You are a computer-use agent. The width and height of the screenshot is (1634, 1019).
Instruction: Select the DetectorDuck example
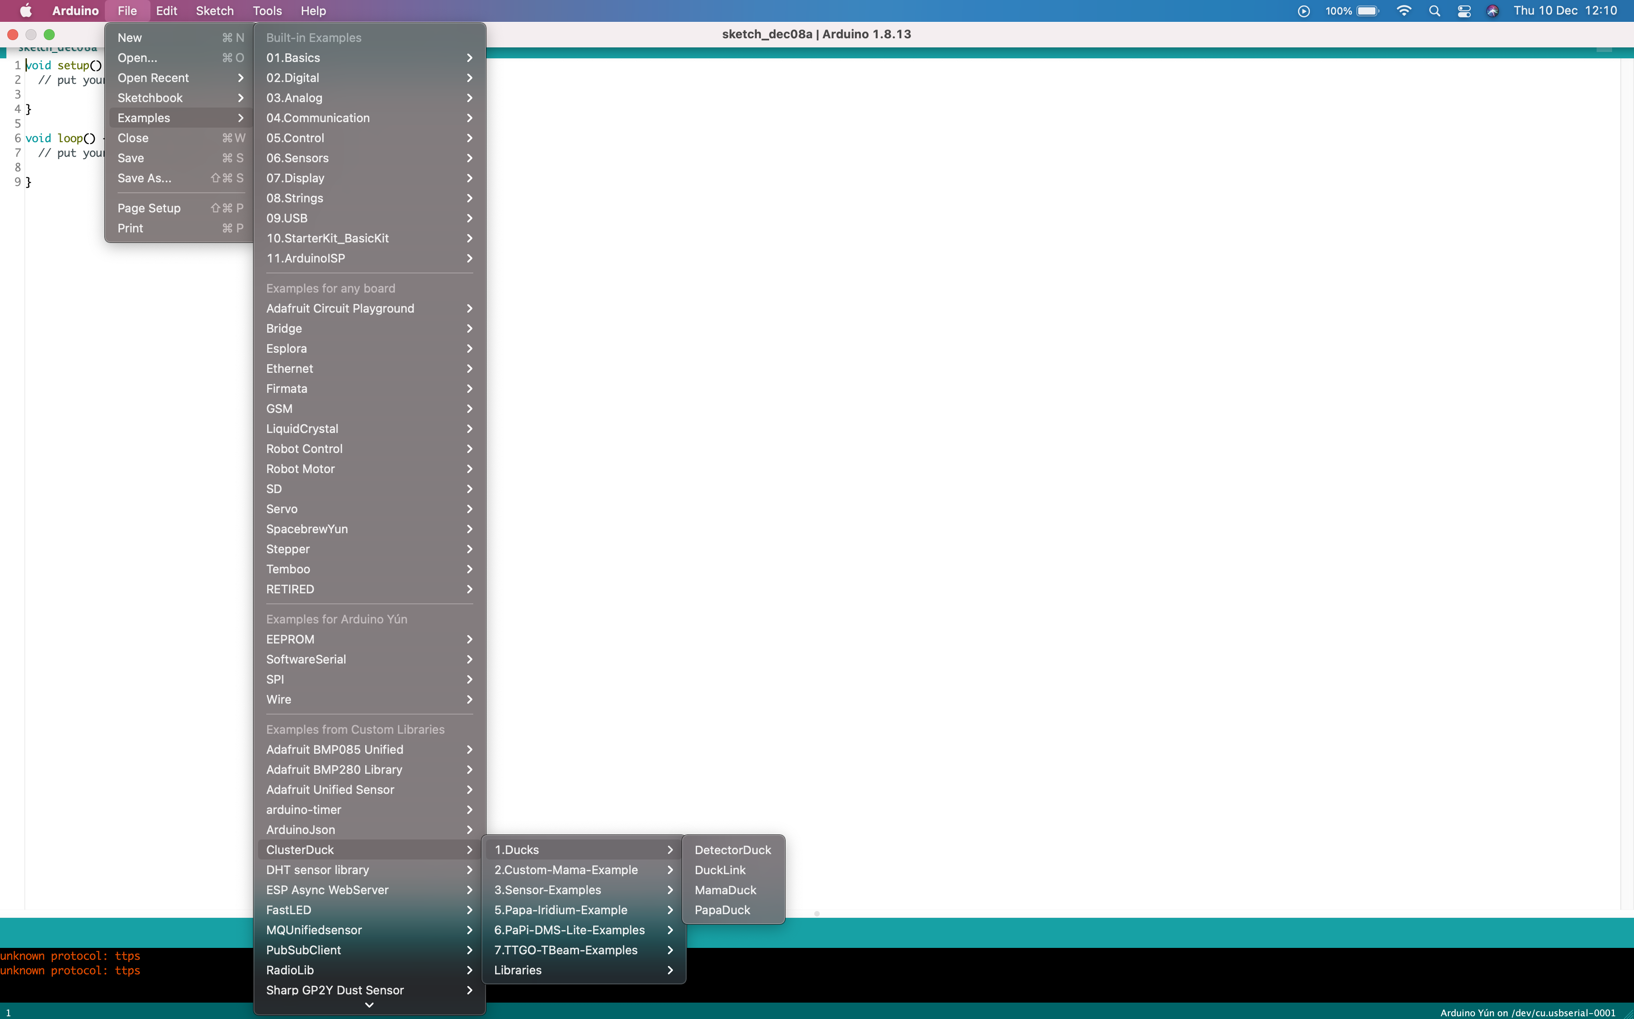click(732, 850)
